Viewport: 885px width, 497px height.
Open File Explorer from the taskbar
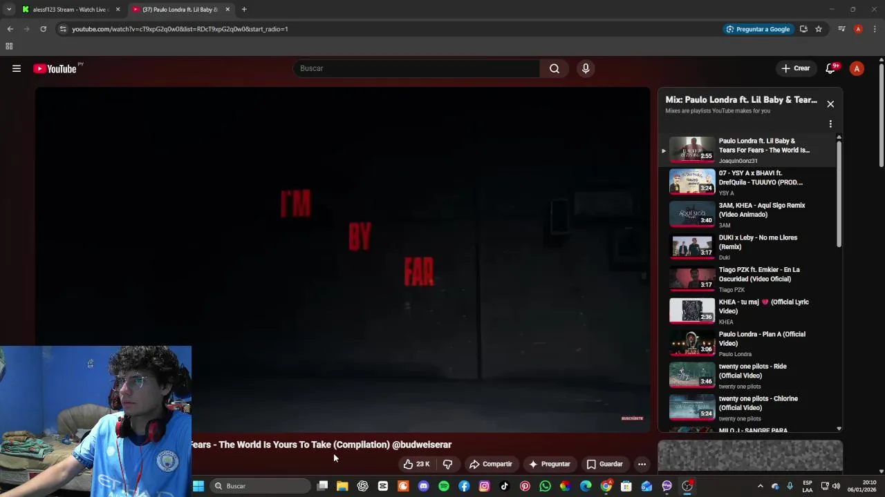[x=342, y=486]
